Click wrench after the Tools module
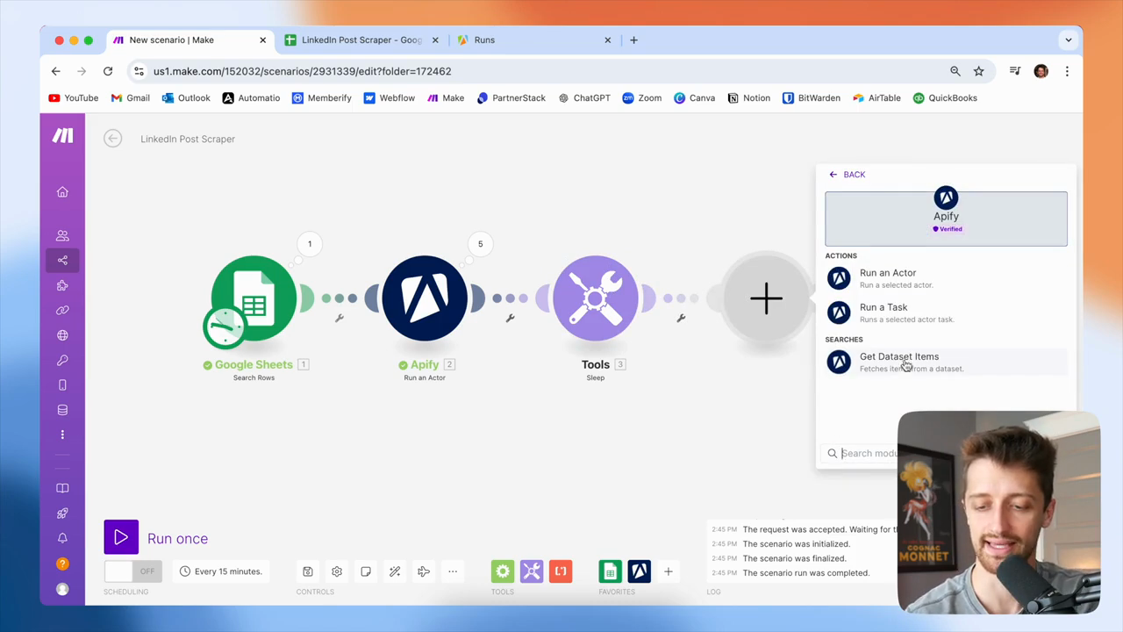The image size is (1123, 632). (x=681, y=318)
